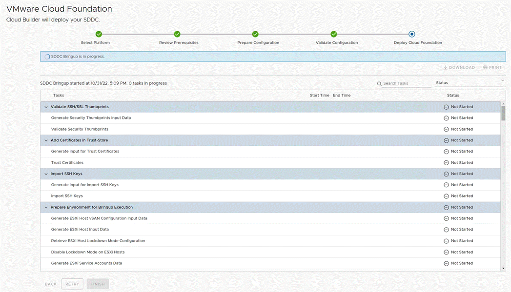
Task: Click the magnifier icon in Search Tasks
Action: click(x=379, y=83)
